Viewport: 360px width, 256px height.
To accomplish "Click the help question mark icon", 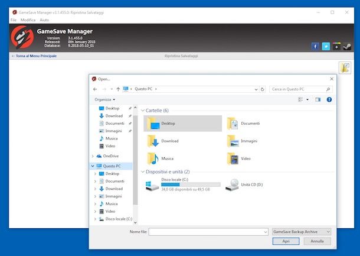I will click(329, 99).
